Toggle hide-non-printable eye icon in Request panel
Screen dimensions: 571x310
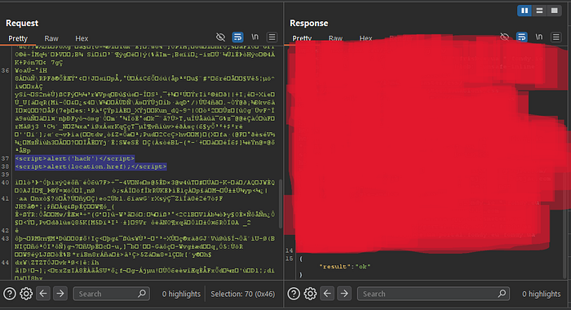point(220,37)
